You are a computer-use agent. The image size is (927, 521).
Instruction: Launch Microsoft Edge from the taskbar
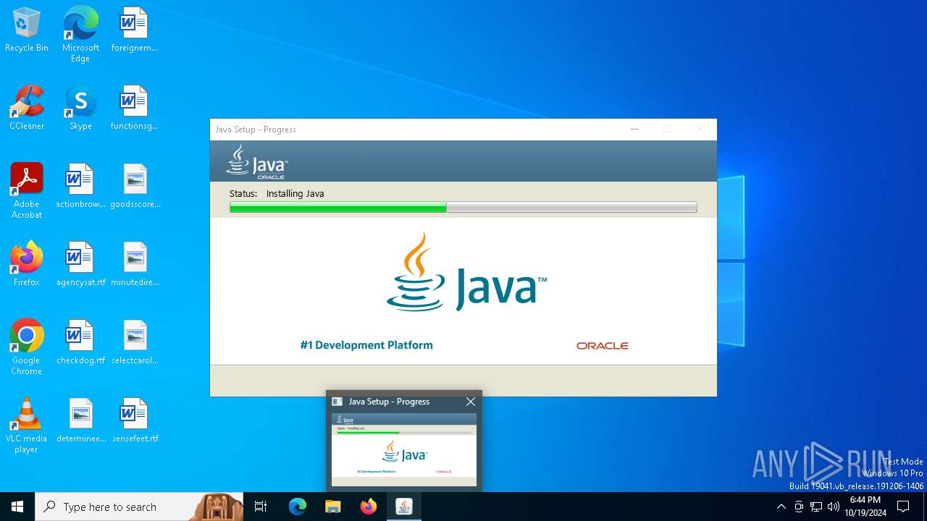[298, 507]
